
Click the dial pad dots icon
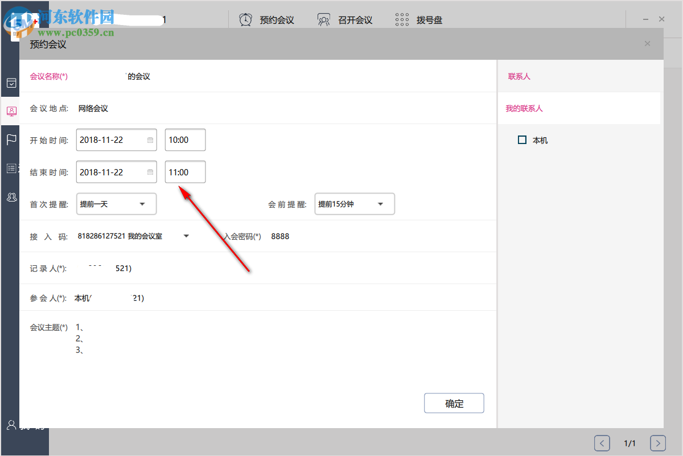[402, 20]
